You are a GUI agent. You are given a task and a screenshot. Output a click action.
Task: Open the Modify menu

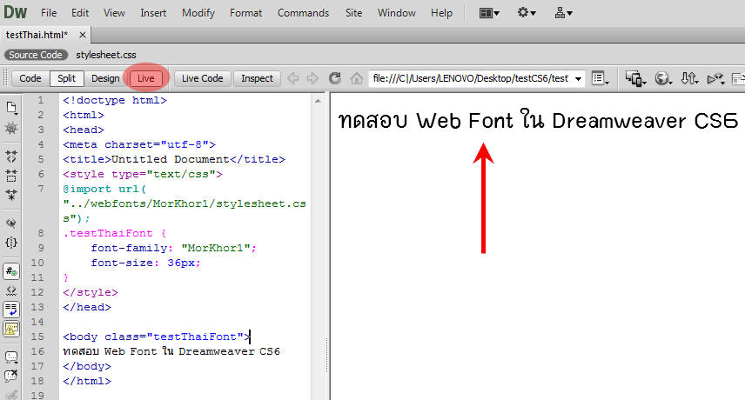tap(198, 13)
